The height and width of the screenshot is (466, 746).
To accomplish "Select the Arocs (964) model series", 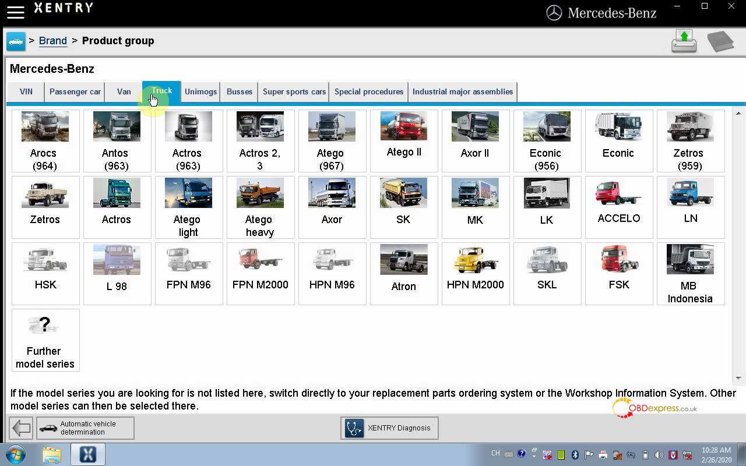I will click(45, 141).
